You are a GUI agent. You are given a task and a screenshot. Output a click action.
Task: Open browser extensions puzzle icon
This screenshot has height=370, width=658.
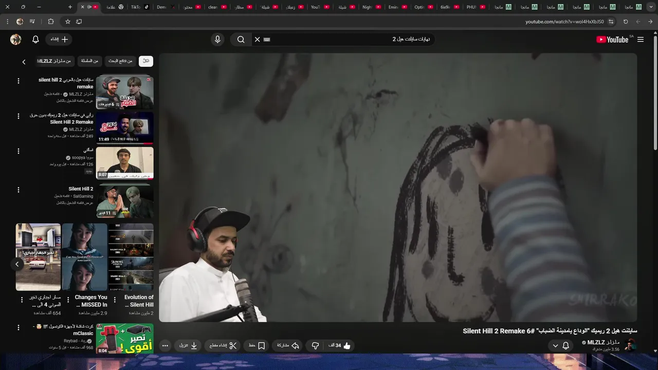(50, 22)
